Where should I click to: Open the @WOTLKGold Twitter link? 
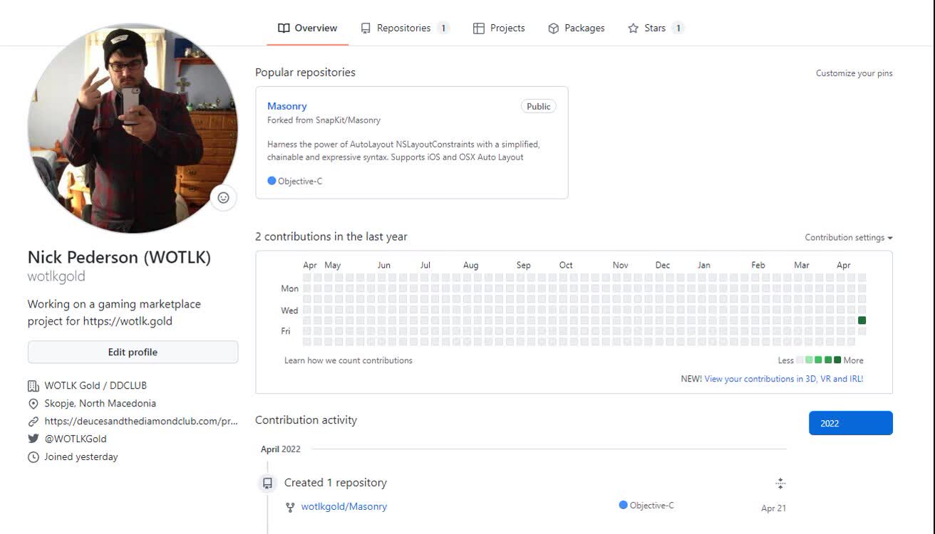click(76, 439)
